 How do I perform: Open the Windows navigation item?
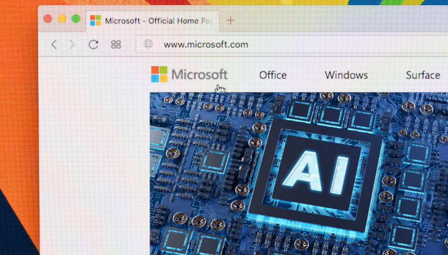point(346,75)
